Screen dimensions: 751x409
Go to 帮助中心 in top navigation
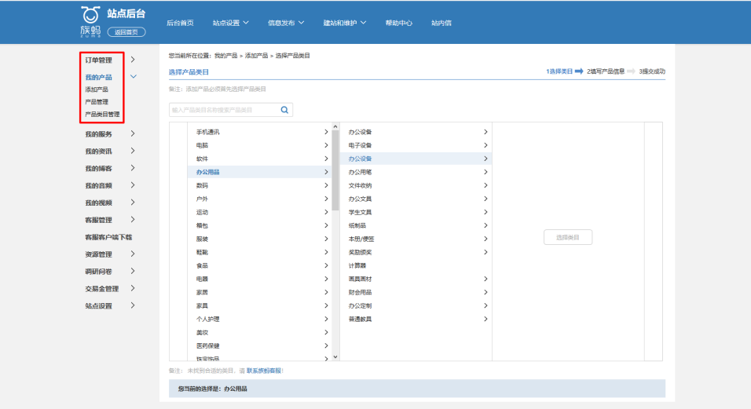398,23
